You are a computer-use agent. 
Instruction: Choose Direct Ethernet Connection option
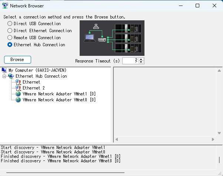(x=10, y=31)
